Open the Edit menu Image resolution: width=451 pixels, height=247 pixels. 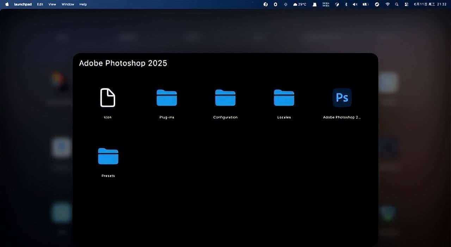click(40, 4)
